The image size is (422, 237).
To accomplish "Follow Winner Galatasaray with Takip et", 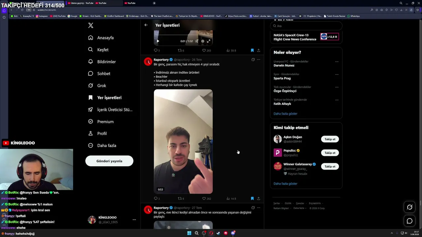I will click(x=330, y=167).
